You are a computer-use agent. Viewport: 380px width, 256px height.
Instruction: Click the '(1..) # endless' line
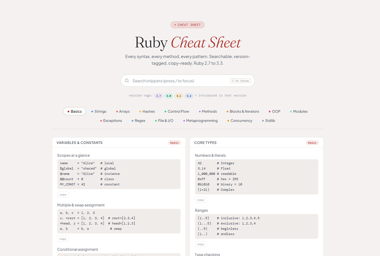216,234
